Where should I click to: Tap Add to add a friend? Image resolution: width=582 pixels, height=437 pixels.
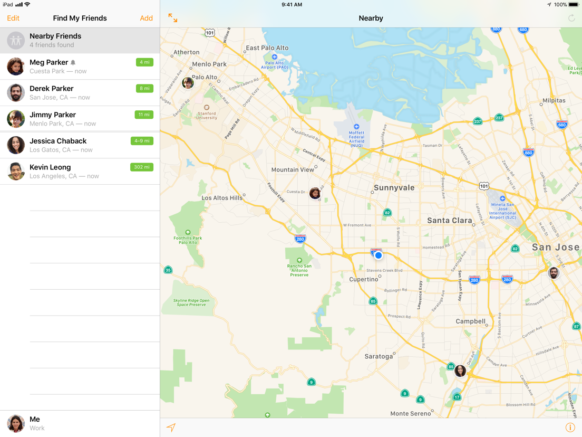coord(146,18)
